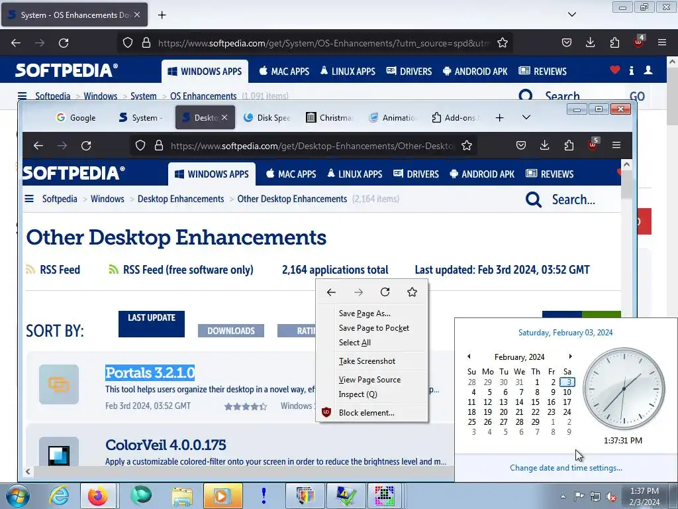Sort by LAST UPDATE
678x509 pixels.
(x=152, y=323)
